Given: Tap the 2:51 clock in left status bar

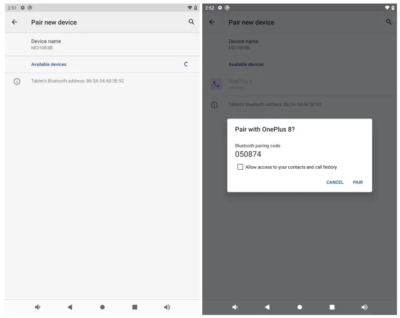Looking at the screenshot, I should pos(12,8).
